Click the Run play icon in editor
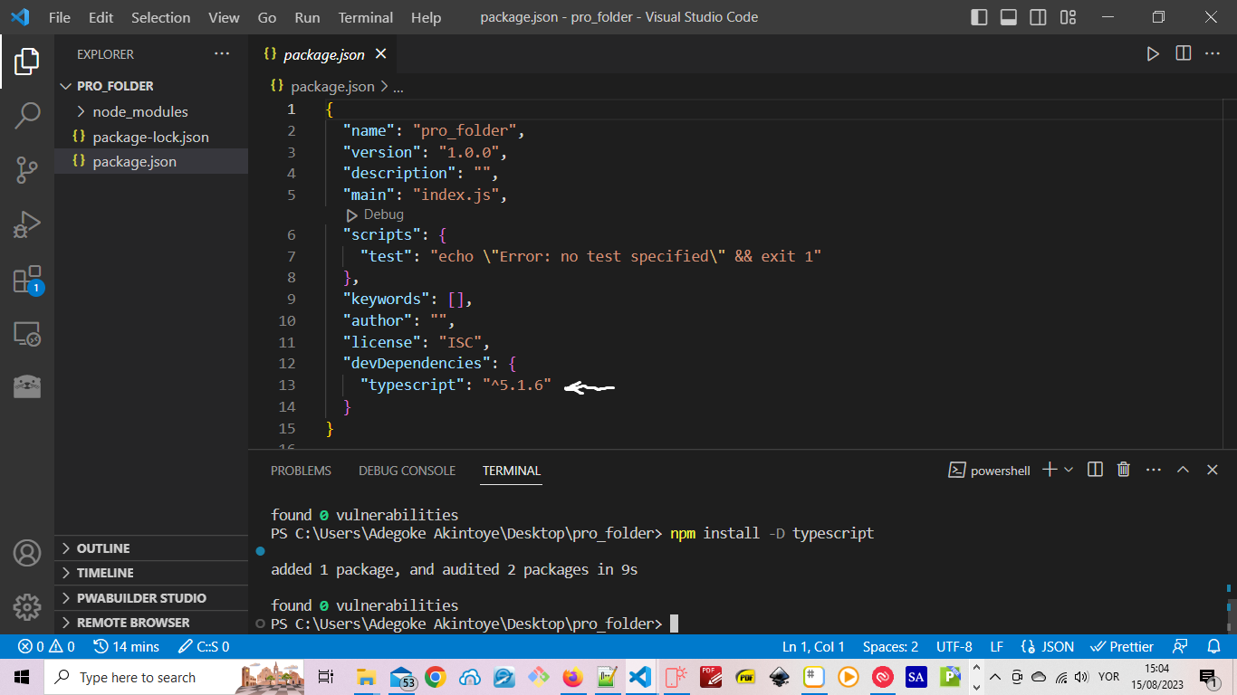The height and width of the screenshot is (695, 1237). click(1153, 54)
